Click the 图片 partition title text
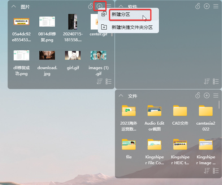Viewport: 222px width, 185px height. tap(25, 7)
